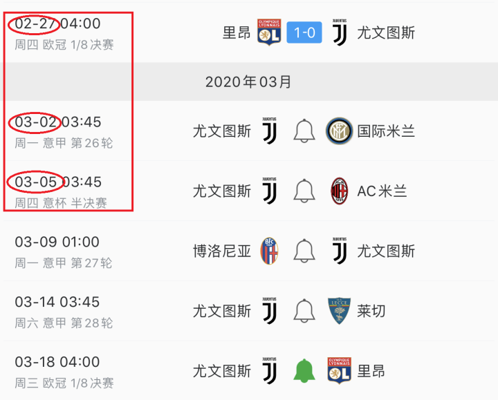Click the AC Milan club crest
The image size is (498, 400).
tap(339, 191)
